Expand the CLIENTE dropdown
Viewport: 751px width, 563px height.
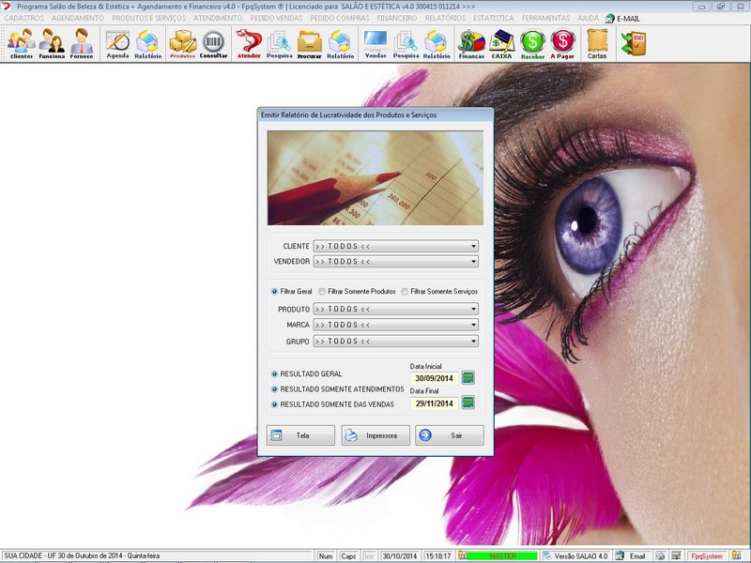tap(473, 246)
